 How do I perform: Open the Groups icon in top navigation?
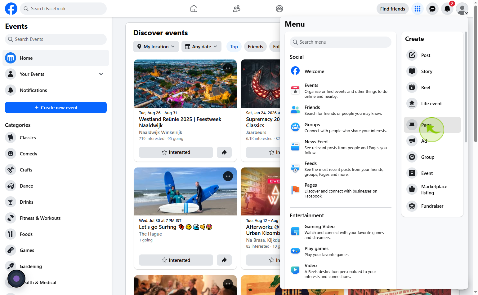279,9
